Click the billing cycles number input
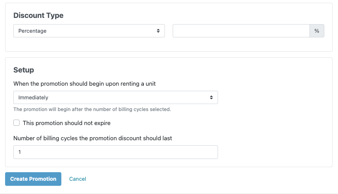The image size is (338, 194). coord(115,152)
